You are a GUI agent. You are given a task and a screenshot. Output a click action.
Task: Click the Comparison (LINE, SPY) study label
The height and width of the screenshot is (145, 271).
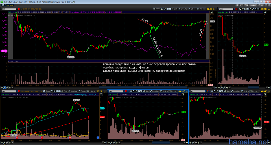coord(78,12)
